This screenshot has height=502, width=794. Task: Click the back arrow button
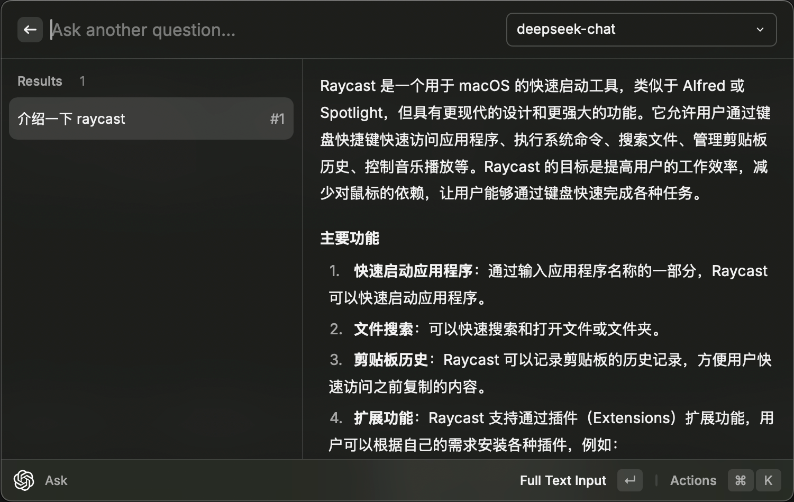[30, 30]
